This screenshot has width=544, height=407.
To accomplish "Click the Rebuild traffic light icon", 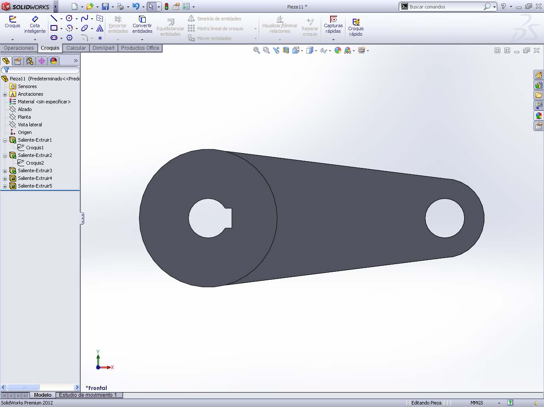I will [167, 6].
